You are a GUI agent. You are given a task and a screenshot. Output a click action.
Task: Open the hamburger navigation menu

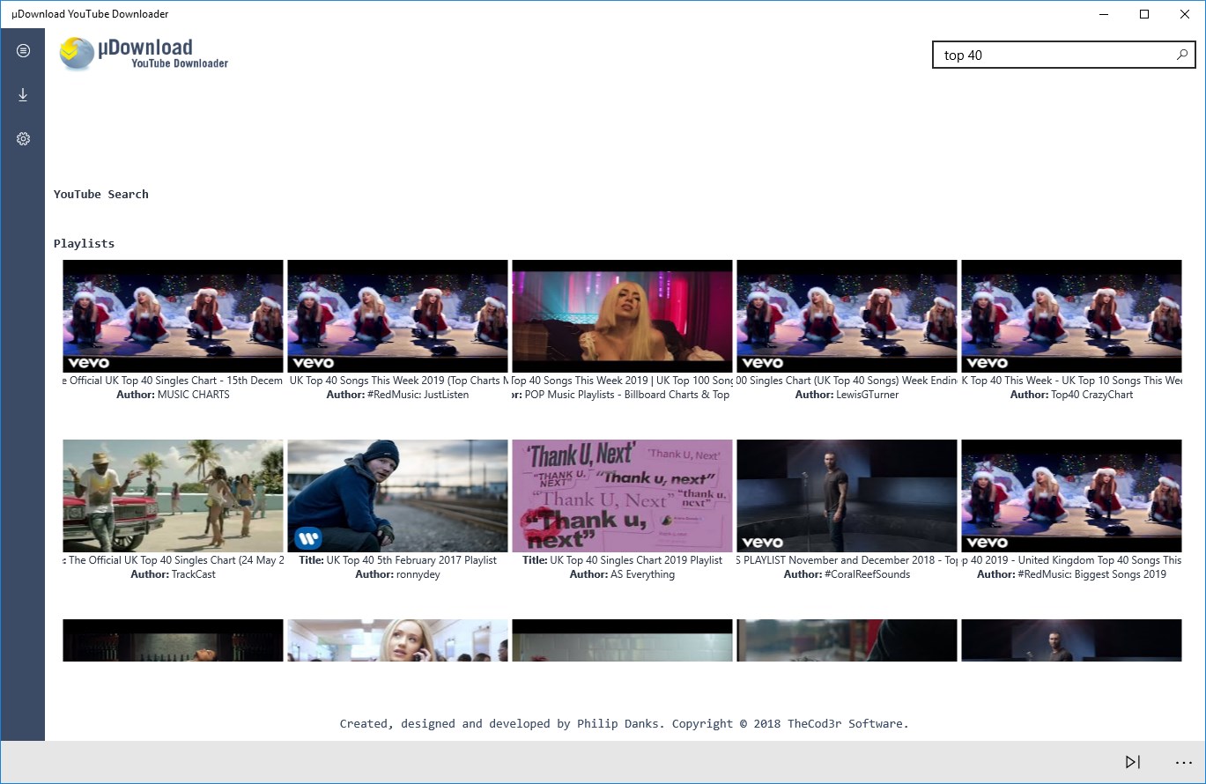tap(23, 51)
